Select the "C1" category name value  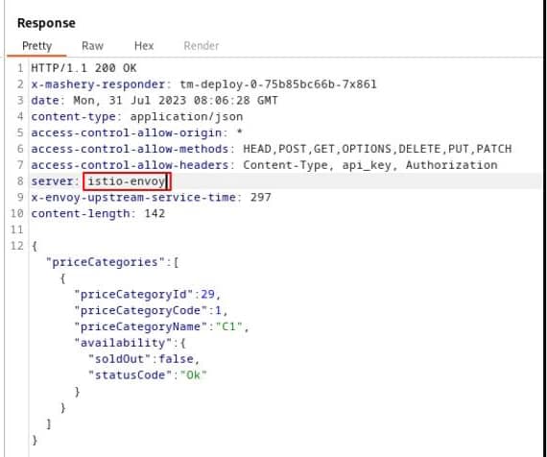228,326
